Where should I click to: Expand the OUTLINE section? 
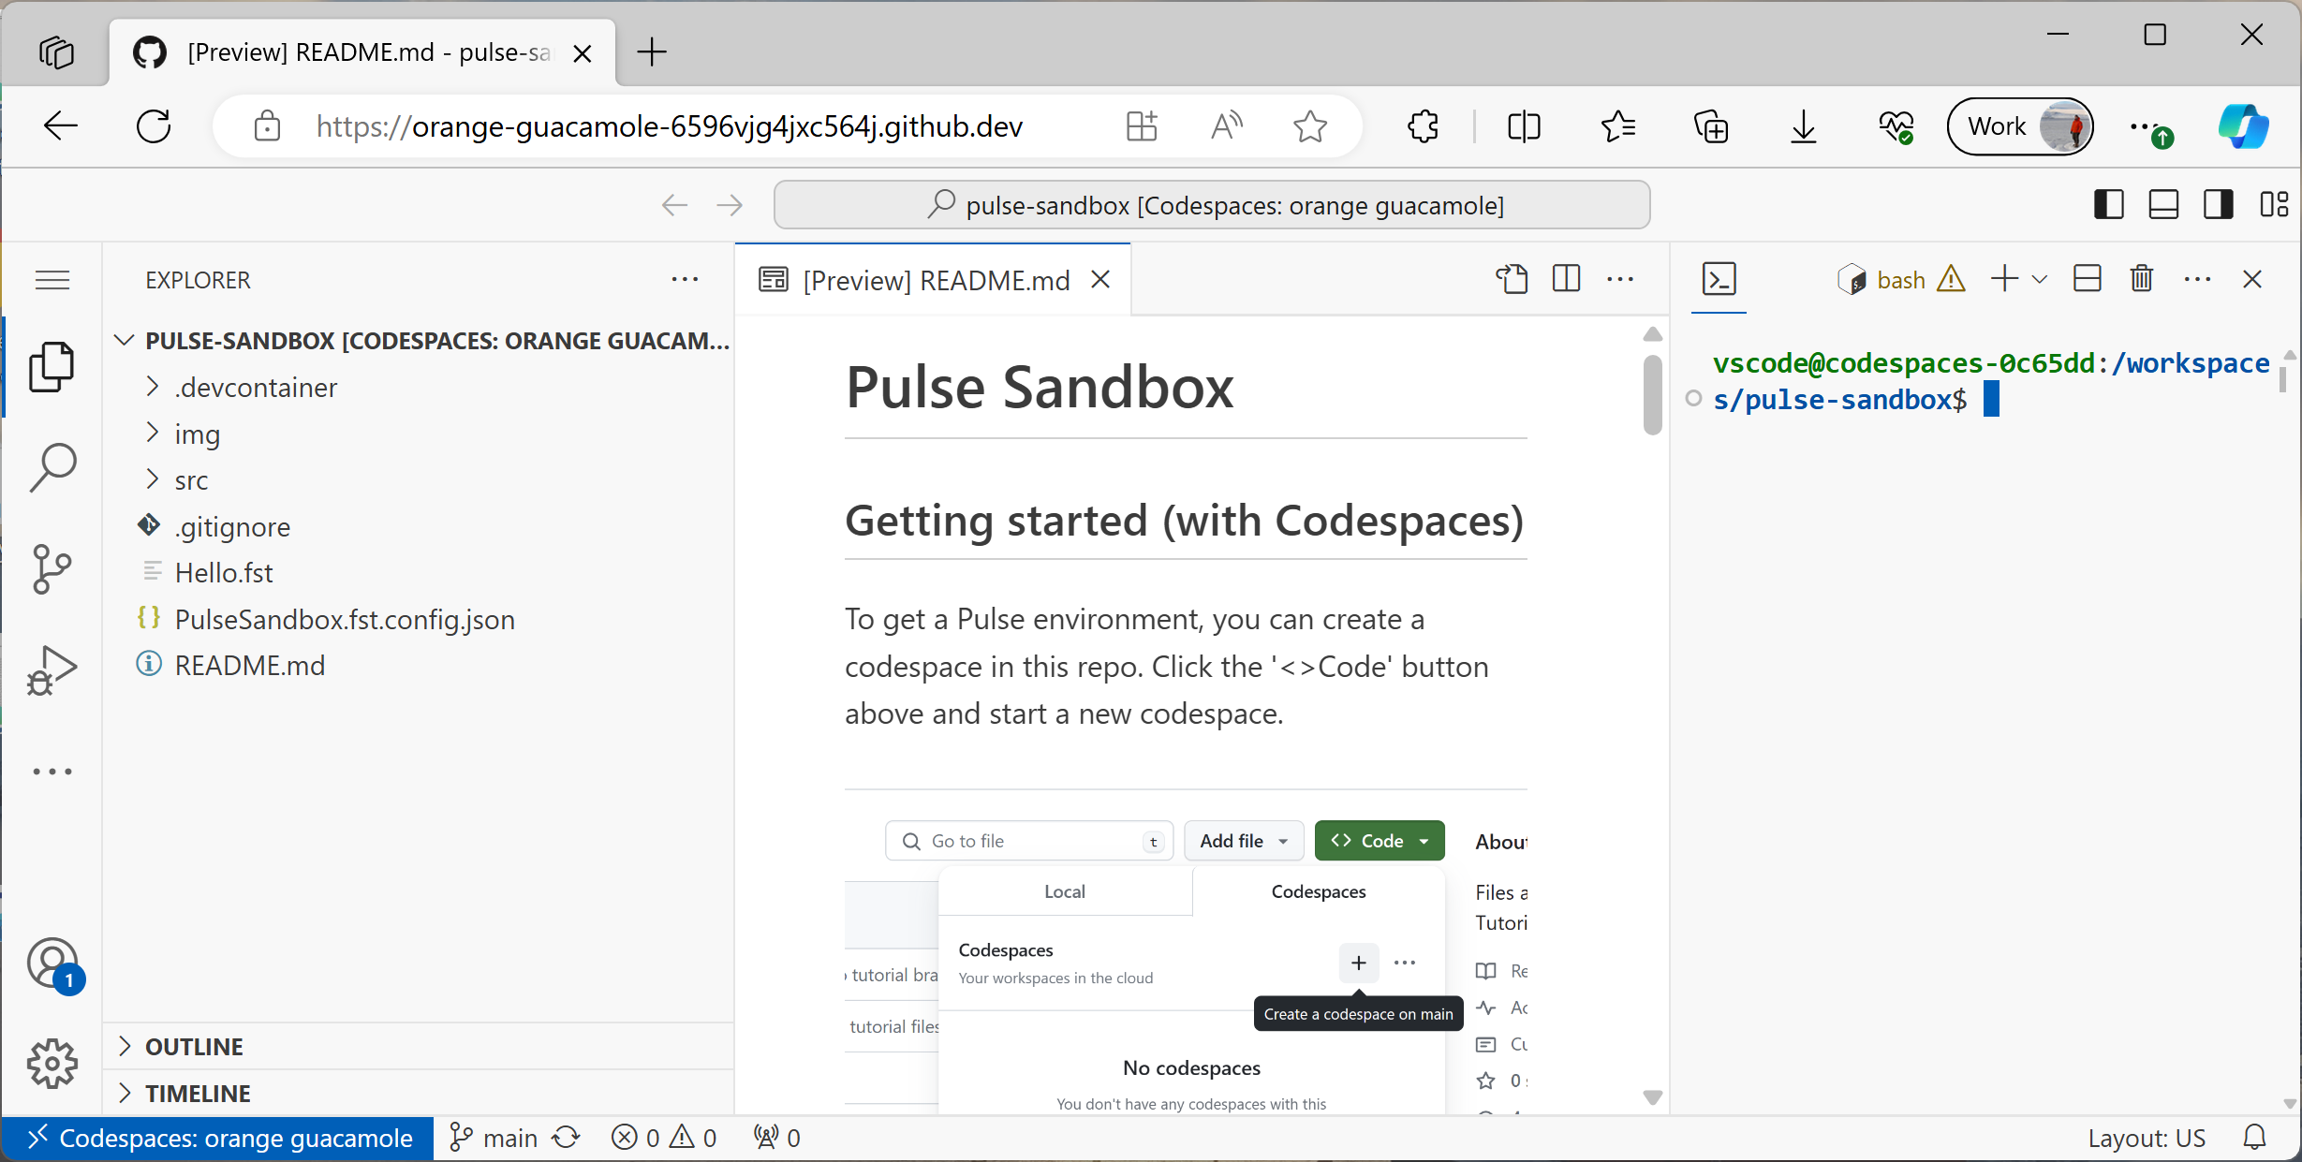click(x=194, y=1045)
